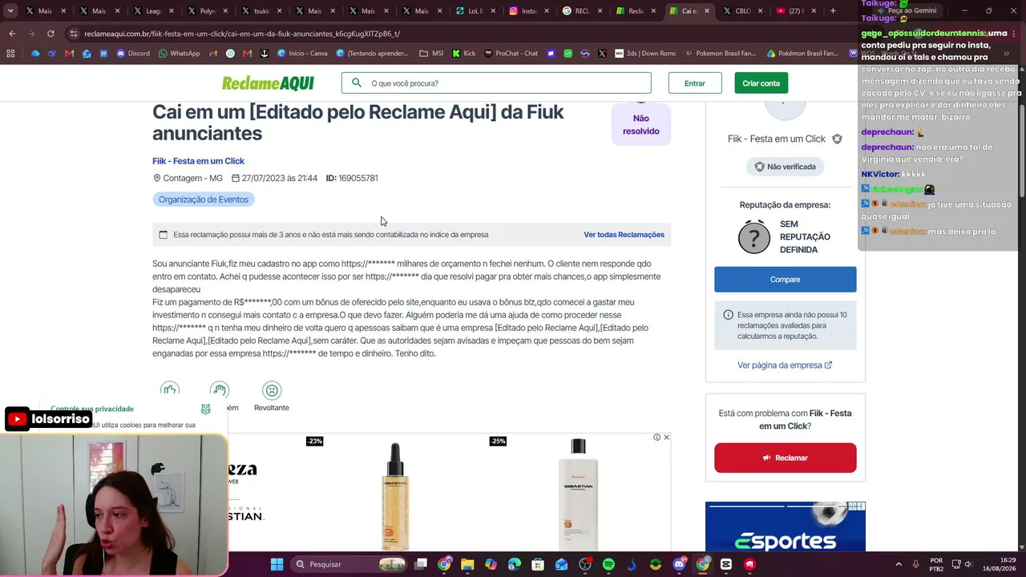Open Task View from the taskbar

tap(421, 564)
